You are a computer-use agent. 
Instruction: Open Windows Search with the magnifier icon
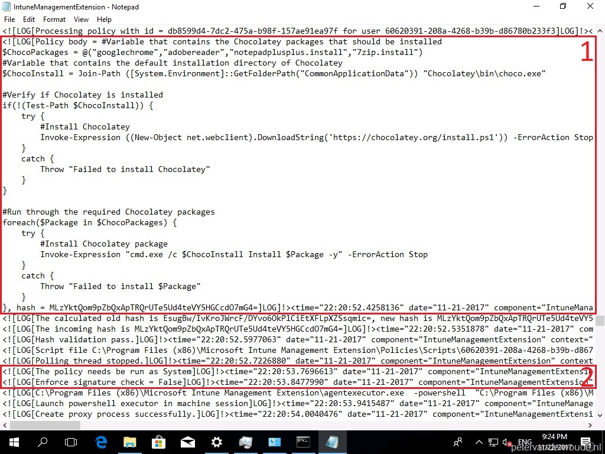(42, 442)
